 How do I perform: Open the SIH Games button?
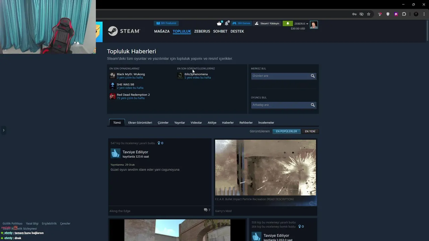[241, 23]
